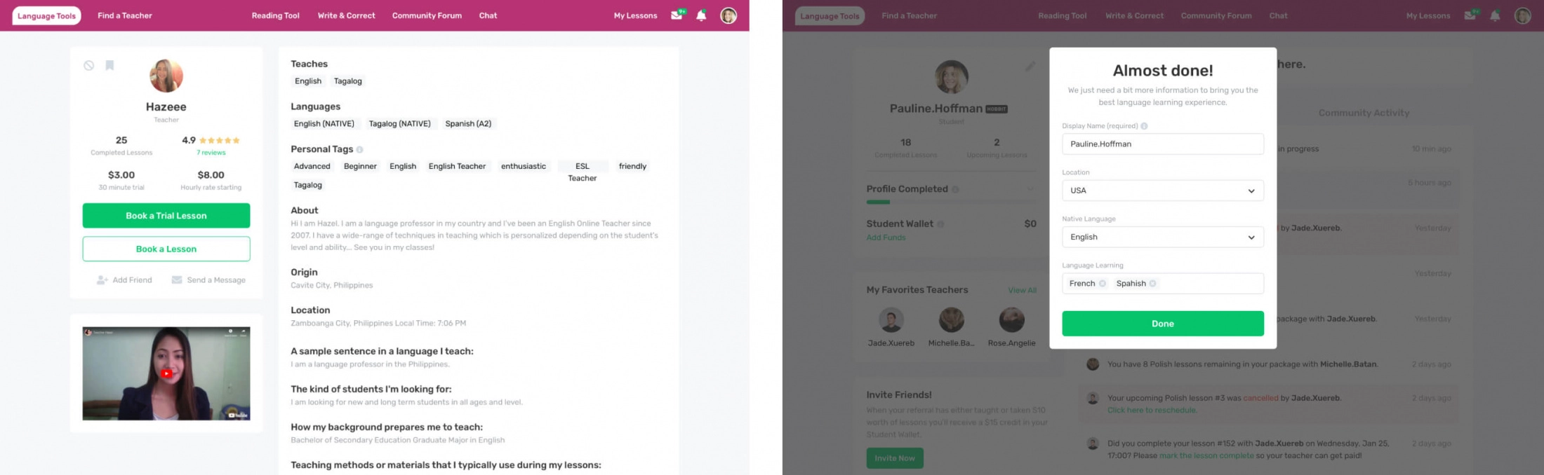Open messages via the envelope icon
1544x475 pixels.
click(676, 14)
